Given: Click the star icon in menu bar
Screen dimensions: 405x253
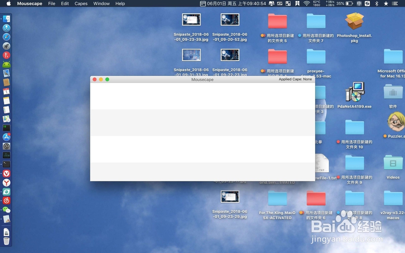Looking at the screenshot, I should coord(386,3).
